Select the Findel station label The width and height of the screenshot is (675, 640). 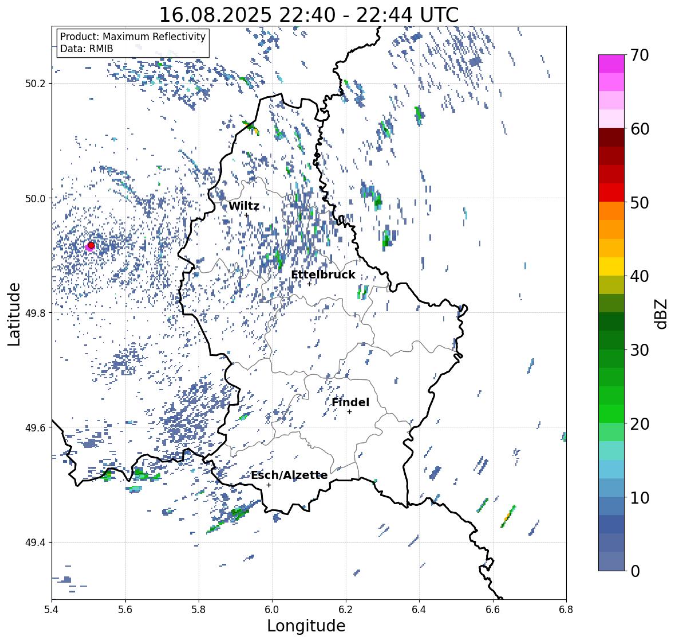coord(350,402)
